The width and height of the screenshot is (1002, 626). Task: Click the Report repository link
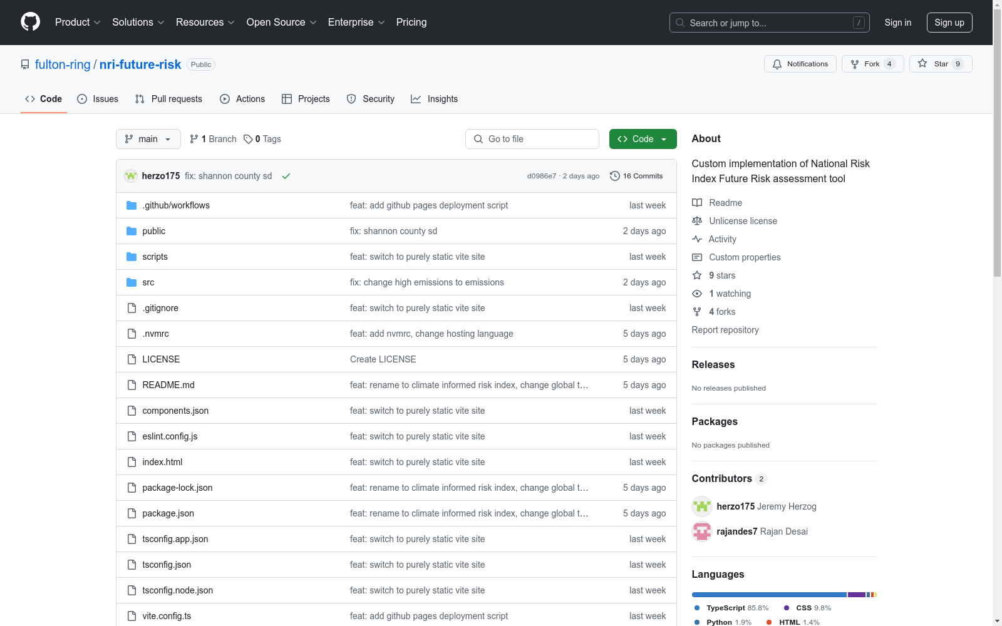tap(725, 330)
